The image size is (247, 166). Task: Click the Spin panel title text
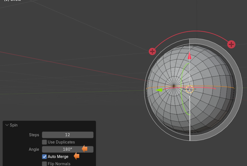pyautogui.click(x=14, y=125)
